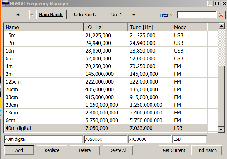Switch to the Ham Bands list
This screenshot has width=227, height=159.
point(51,15)
